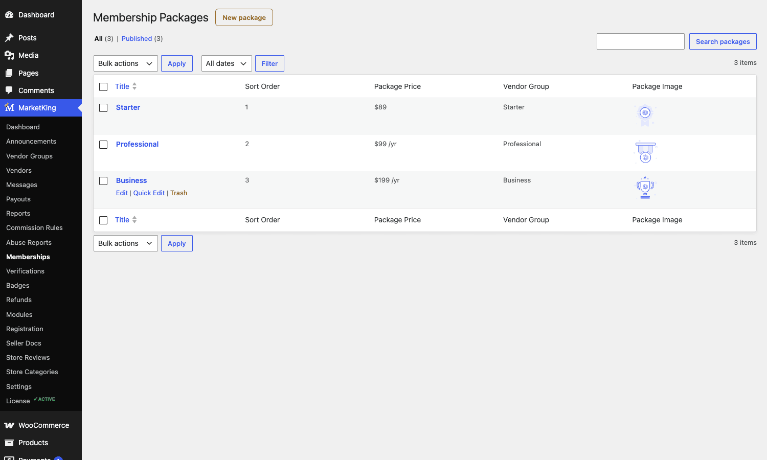Check the Starter package checkbox
767x460 pixels.
tap(103, 108)
